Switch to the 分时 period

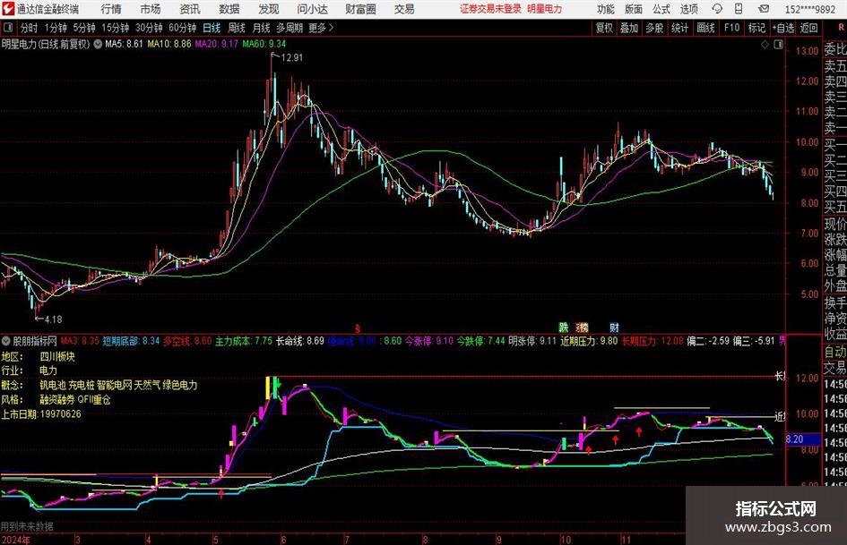[29, 28]
